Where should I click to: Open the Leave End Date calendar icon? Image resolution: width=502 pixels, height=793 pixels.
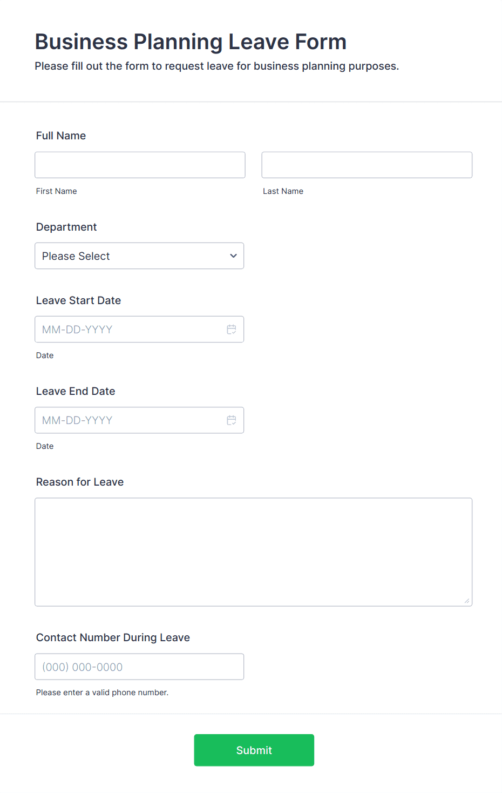(232, 420)
